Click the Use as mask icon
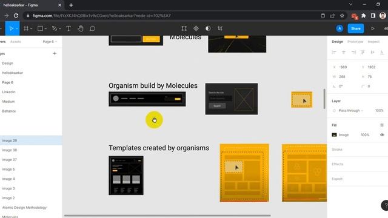 (208, 28)
